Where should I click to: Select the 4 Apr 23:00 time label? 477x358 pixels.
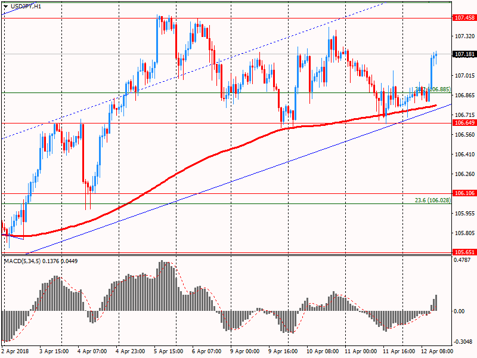tap(131, 351)
